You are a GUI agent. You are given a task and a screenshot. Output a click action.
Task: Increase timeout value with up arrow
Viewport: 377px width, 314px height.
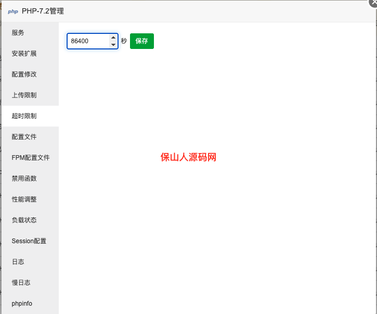coord(113,37)
